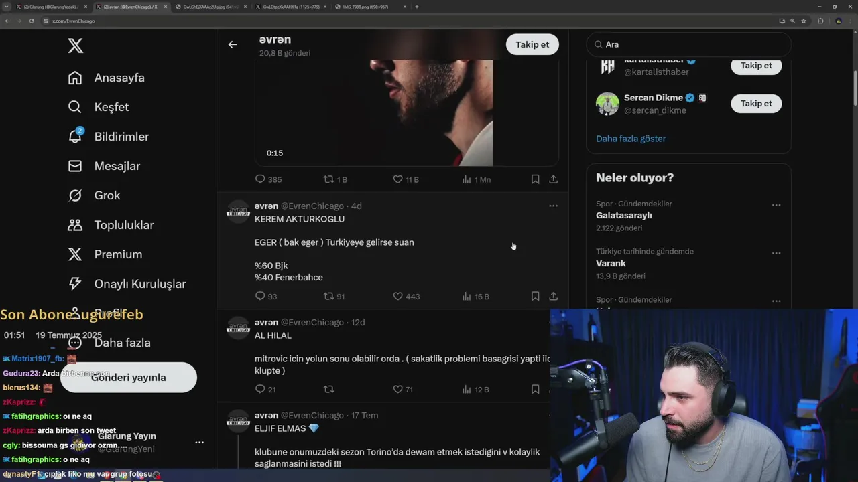Image resolution: width=858 pixels, height=482 pixels.
Task: Open the Anasayfa home page
Action: coord(106,78)
